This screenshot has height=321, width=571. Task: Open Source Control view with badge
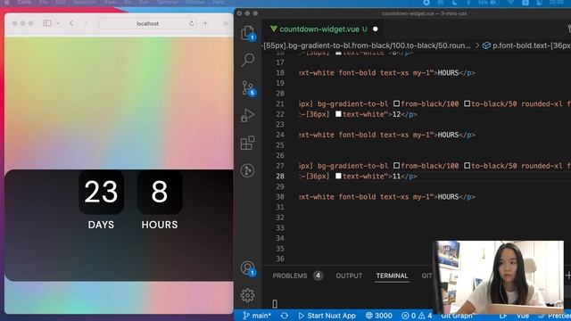coord(248,88)
